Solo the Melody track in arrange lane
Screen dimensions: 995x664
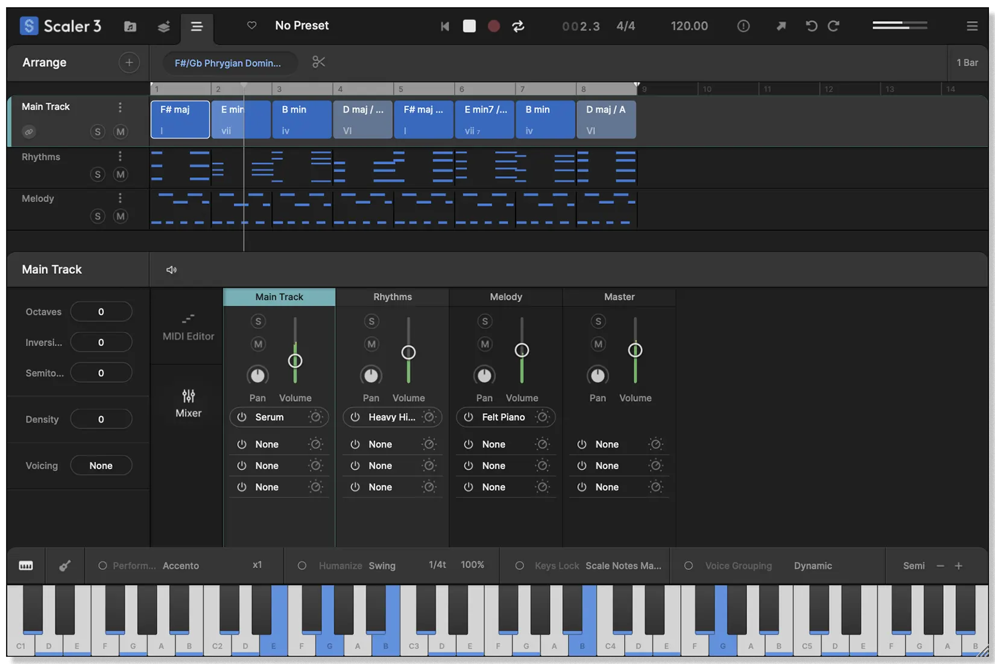click(98, 216)
